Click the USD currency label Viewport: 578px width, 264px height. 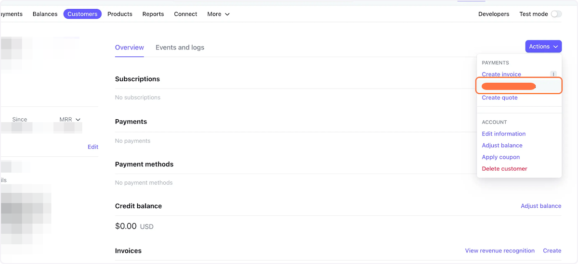tap(146, 226)
